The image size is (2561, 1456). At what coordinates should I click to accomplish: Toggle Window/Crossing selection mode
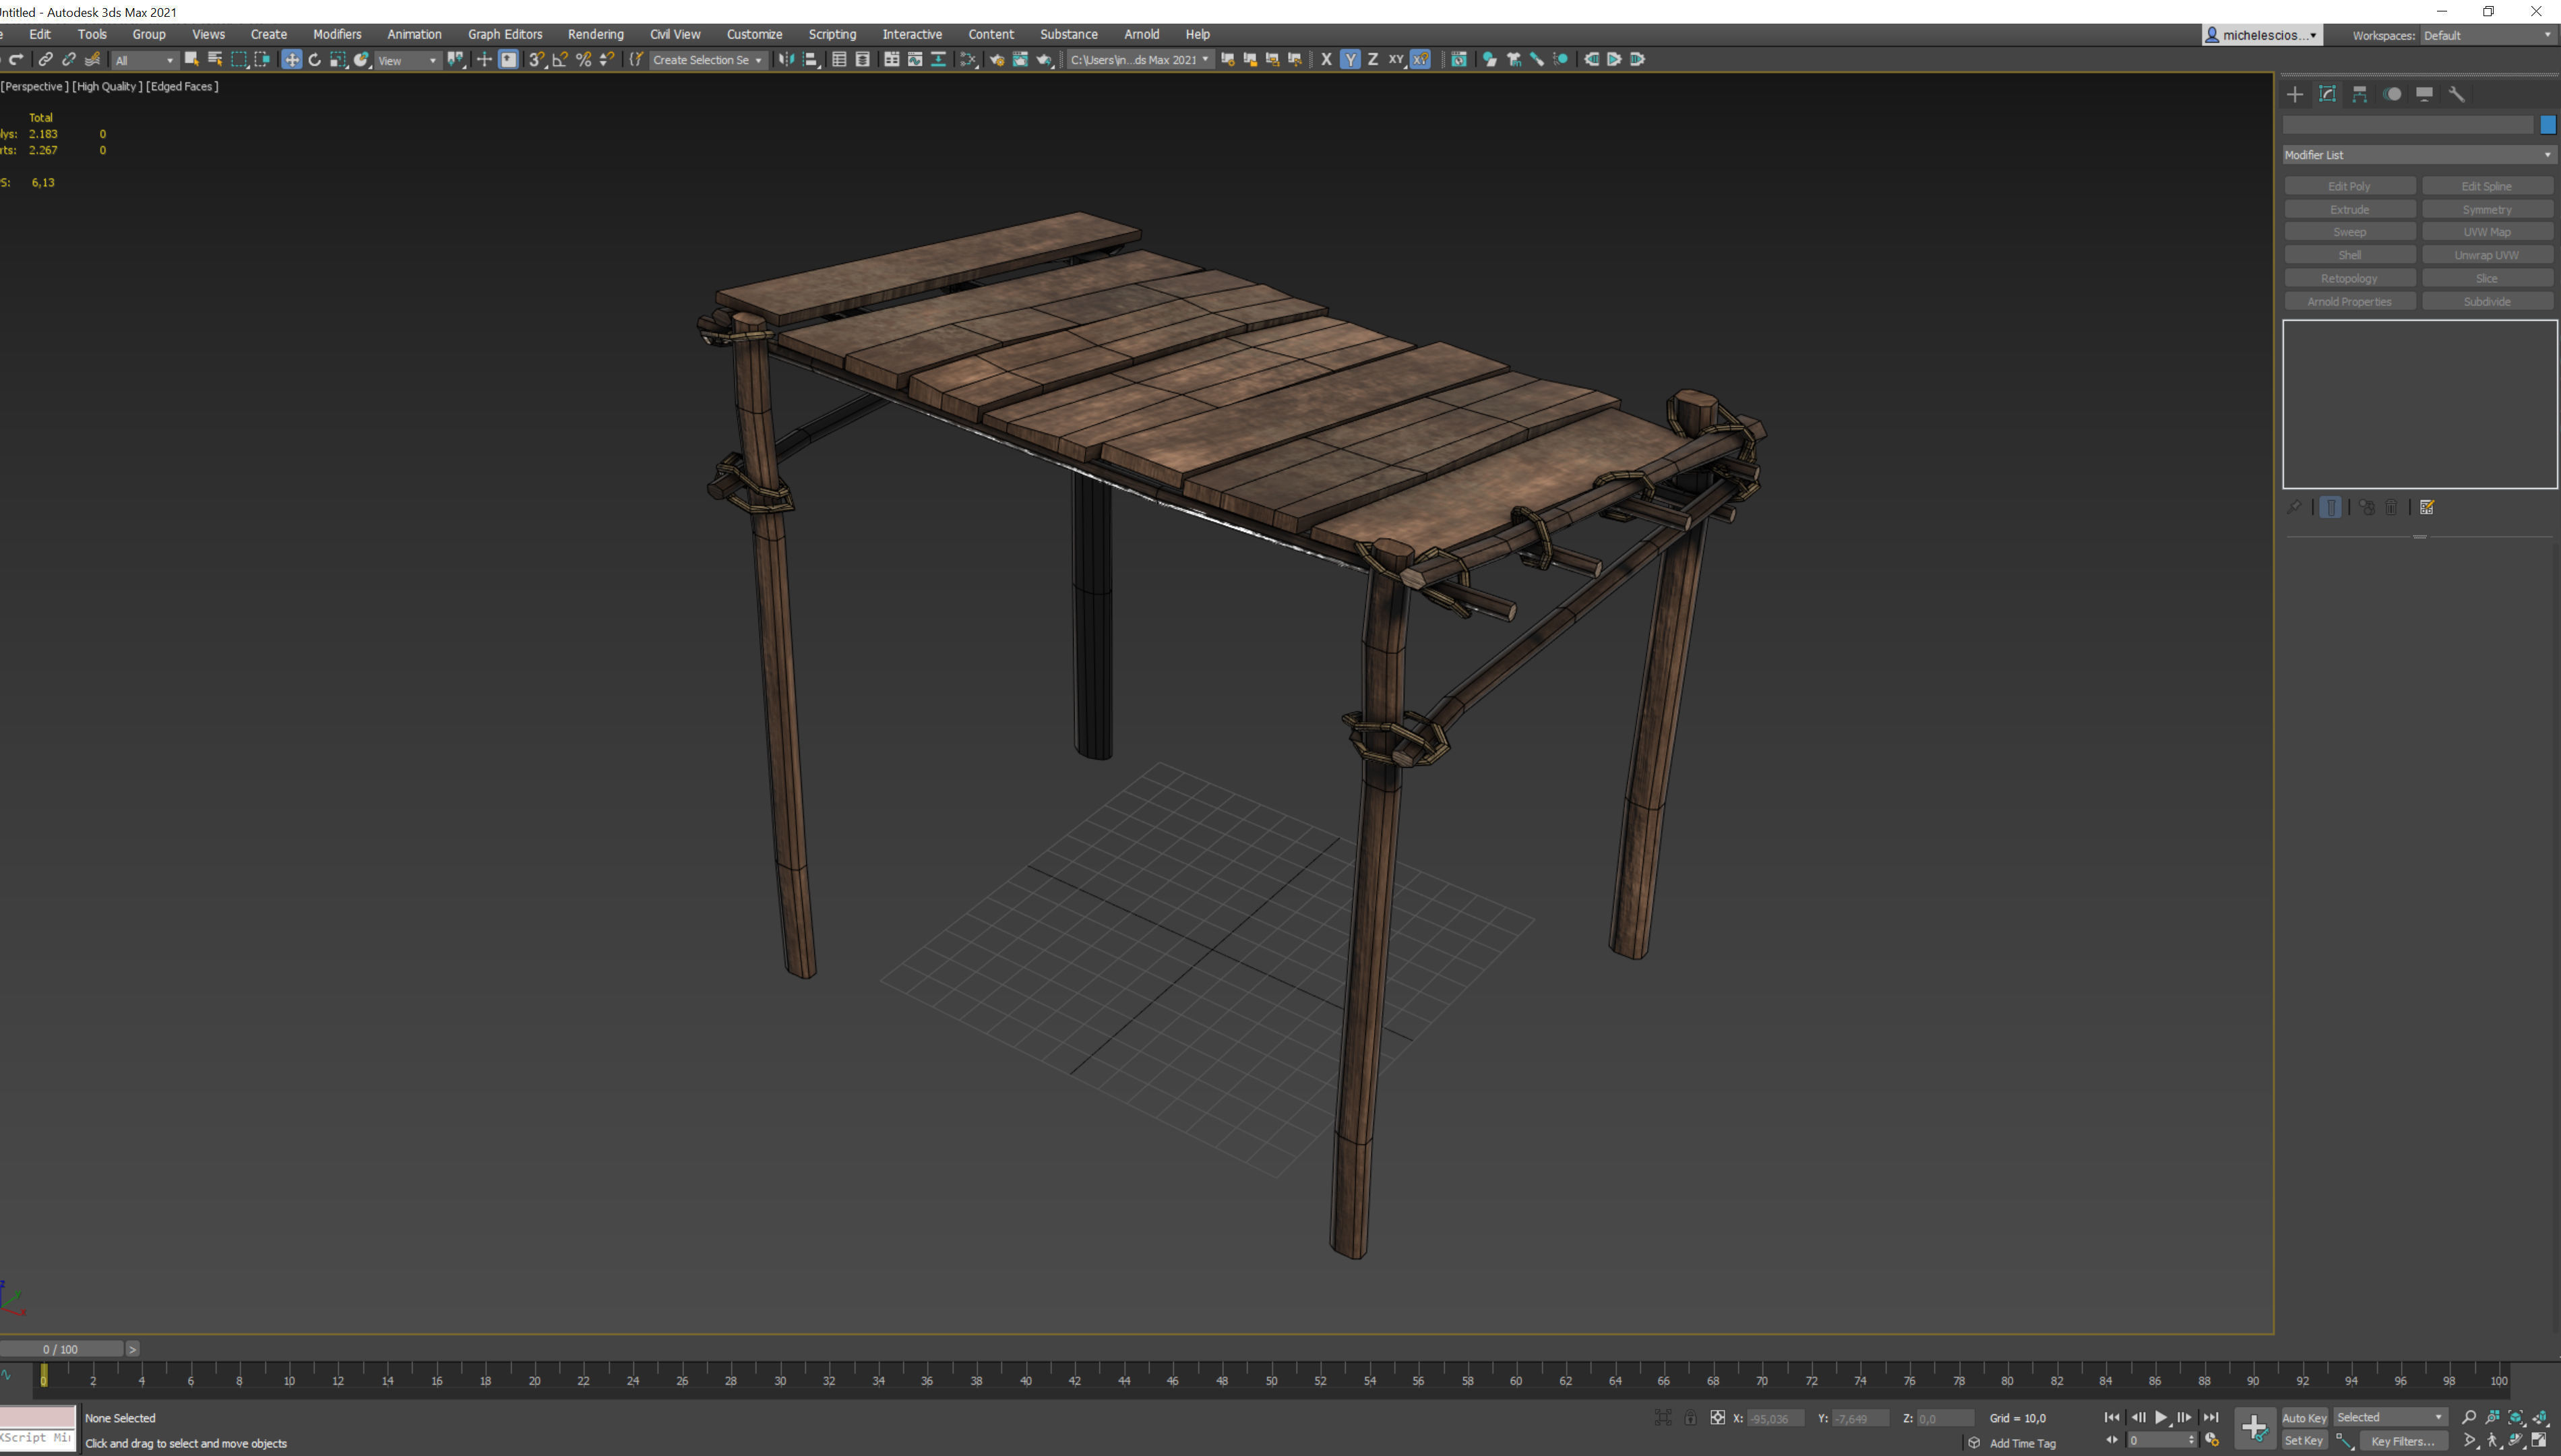[x=262, y=60]
